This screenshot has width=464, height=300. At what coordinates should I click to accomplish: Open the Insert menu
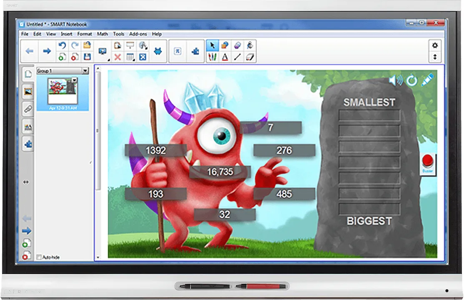click(67, 34)
